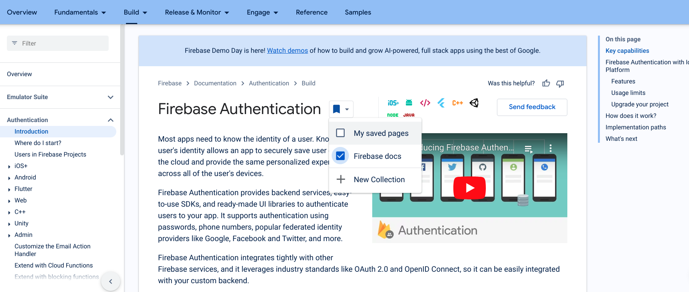Click the Send feedback button
The image size is (689, 292).
532,107
